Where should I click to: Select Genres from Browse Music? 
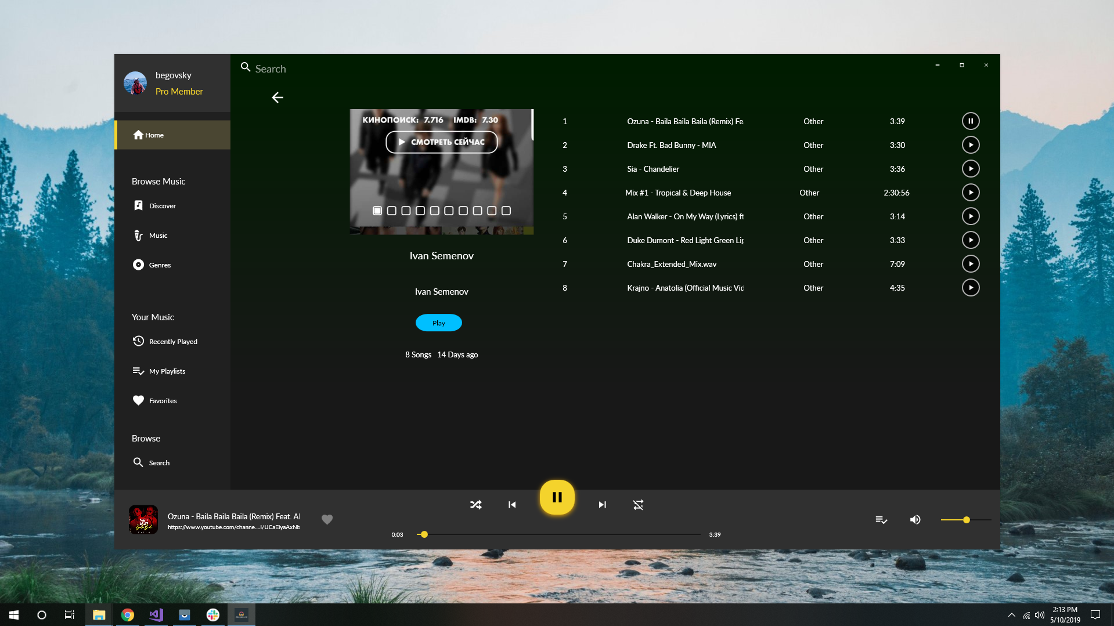(x=160, y=265)
